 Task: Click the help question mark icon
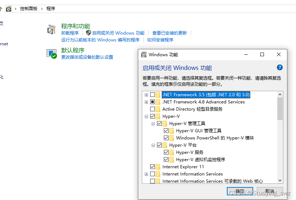(x=279, y=67)
